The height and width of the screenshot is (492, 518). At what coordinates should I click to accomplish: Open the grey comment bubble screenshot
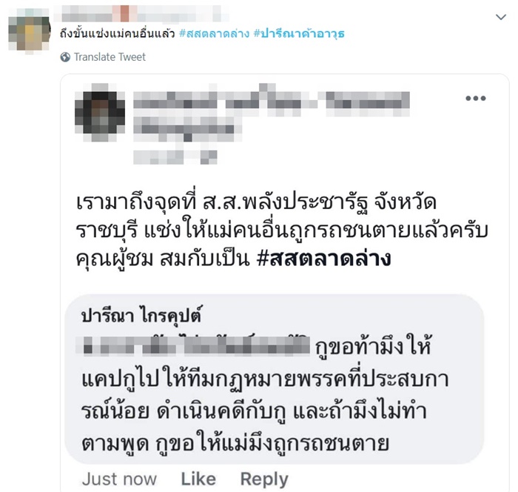275,379
